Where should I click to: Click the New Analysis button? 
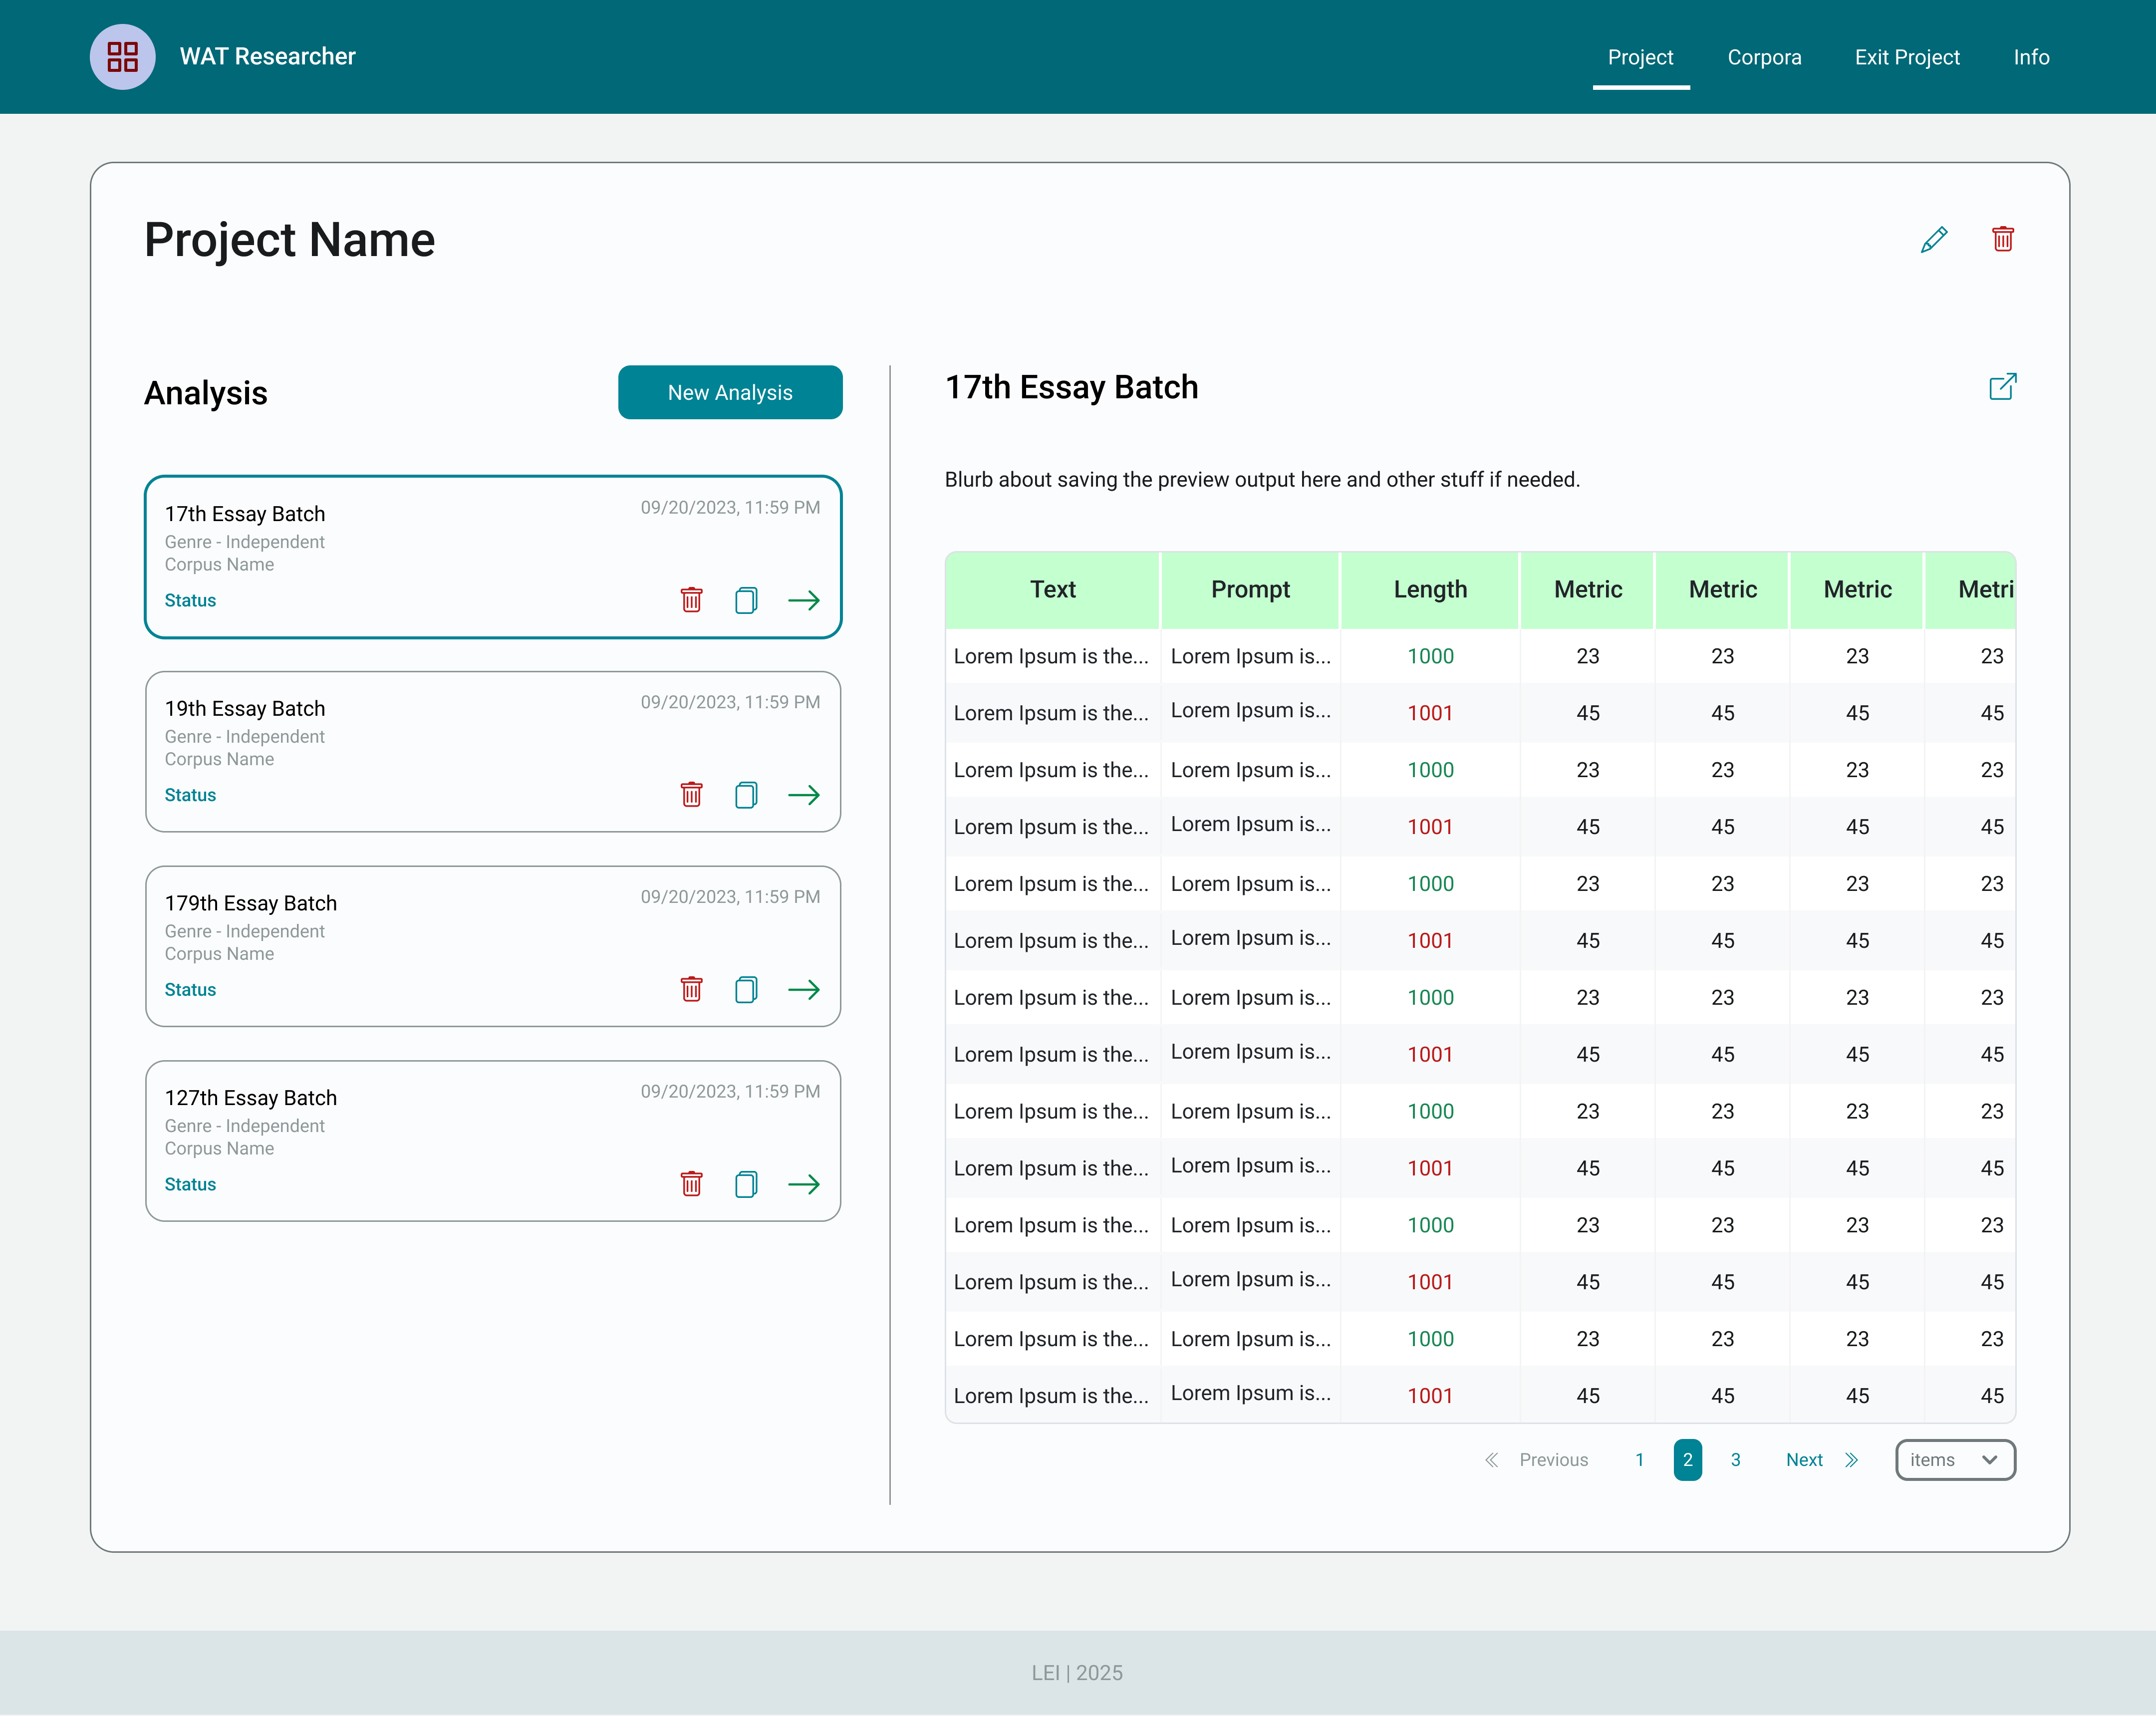click(x=730, y=392)
